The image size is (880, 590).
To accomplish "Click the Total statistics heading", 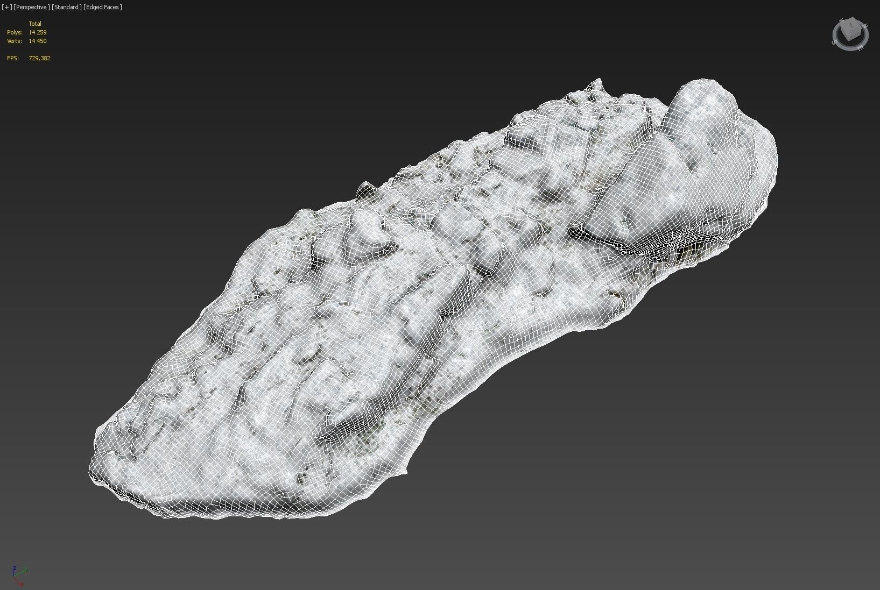I will pyautogui.click(x=35, y=24).
